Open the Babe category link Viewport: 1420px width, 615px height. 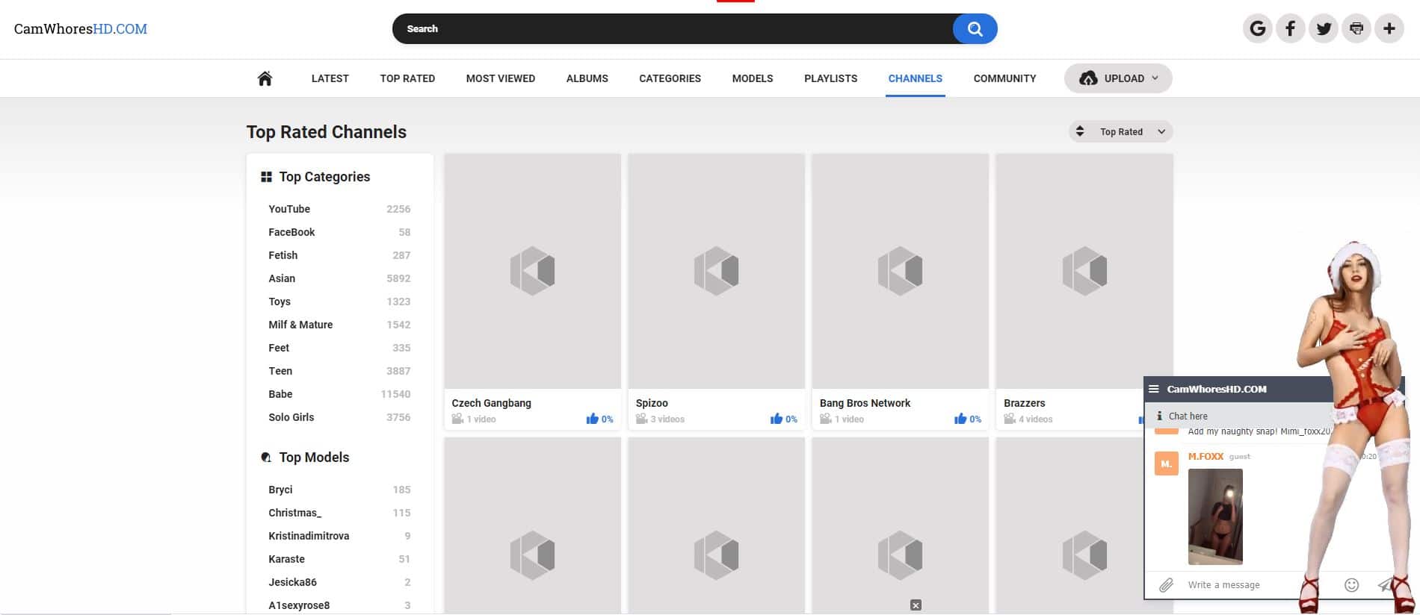pyautogui.click(x=280, y=394)
